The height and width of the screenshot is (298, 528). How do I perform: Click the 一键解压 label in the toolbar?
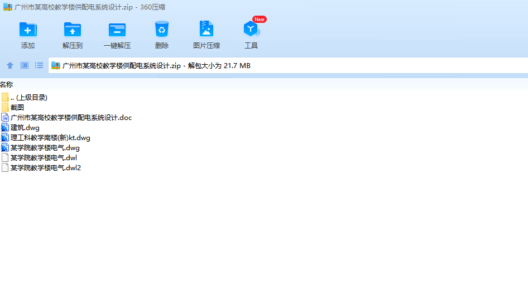click(117, 45)
